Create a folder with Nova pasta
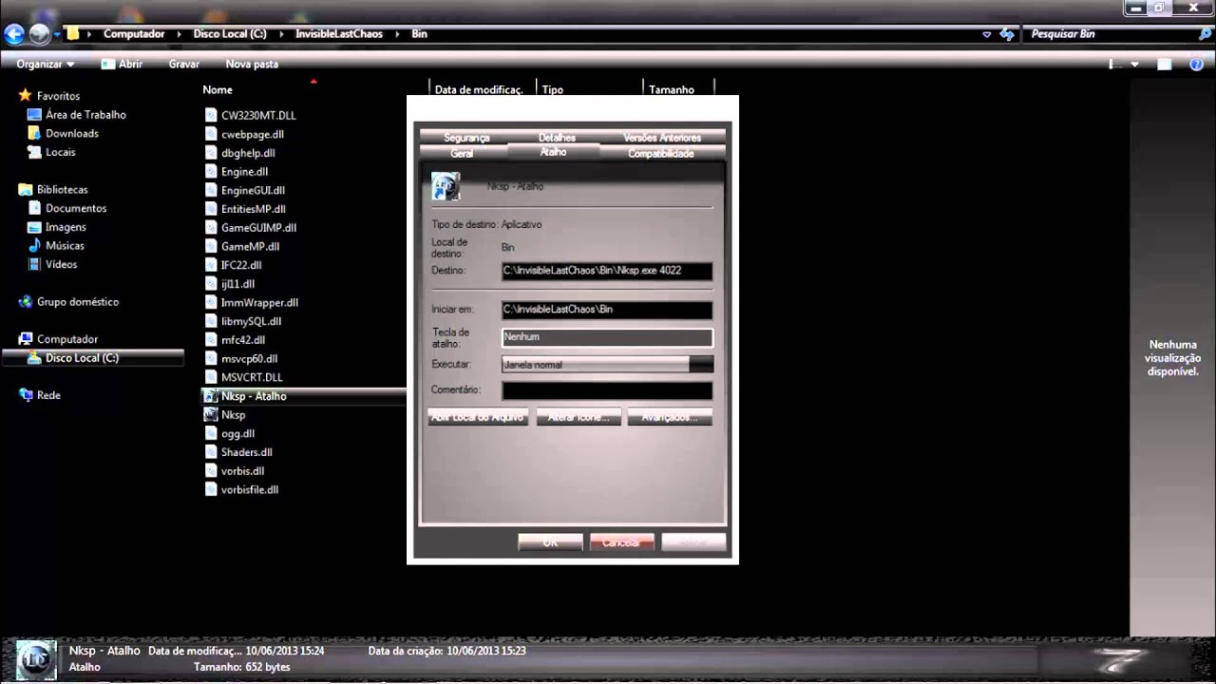Viewport: 1216px width, 684px height. [x=251, y=64]
